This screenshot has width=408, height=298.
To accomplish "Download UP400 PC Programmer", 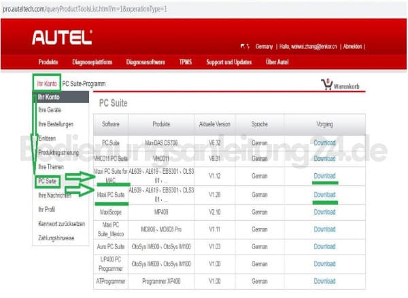I will point(324,263).
